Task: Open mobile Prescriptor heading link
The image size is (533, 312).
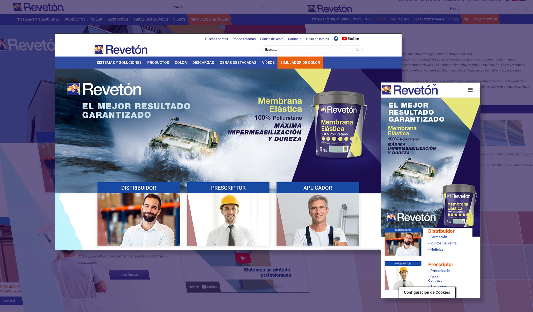Action: point(441,264)
